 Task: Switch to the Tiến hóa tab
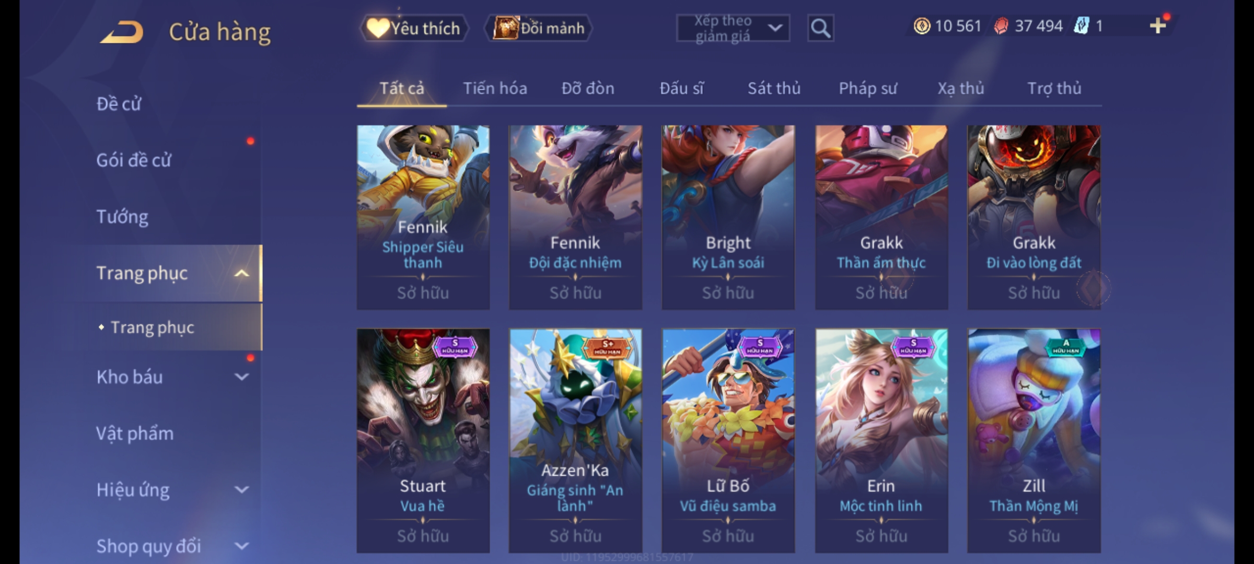pos(495,88)
